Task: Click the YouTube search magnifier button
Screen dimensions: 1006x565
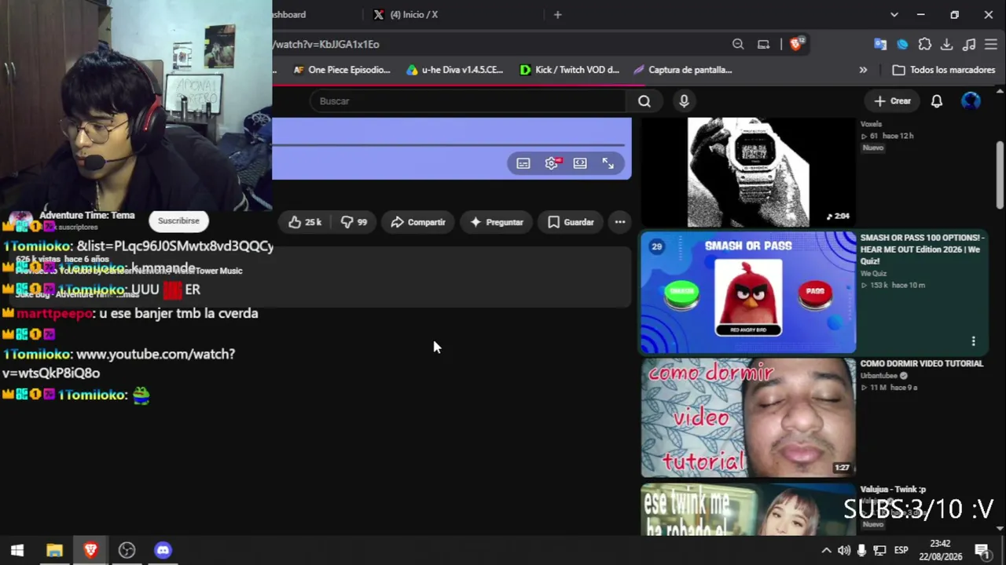Action: [644, 101]
